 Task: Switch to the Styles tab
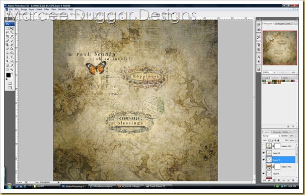pyautogui.click(x=285, y=78)
